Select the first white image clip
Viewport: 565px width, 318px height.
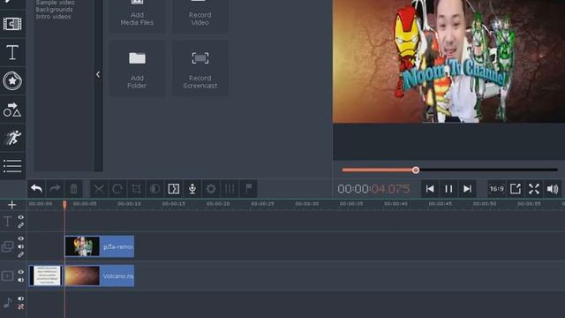(46, 276)
